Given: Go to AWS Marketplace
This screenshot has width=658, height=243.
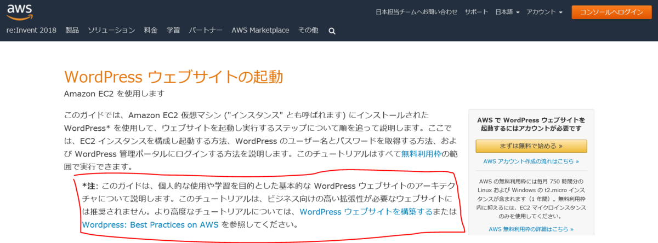Looking at the screenshot, I should pos(260,30).
